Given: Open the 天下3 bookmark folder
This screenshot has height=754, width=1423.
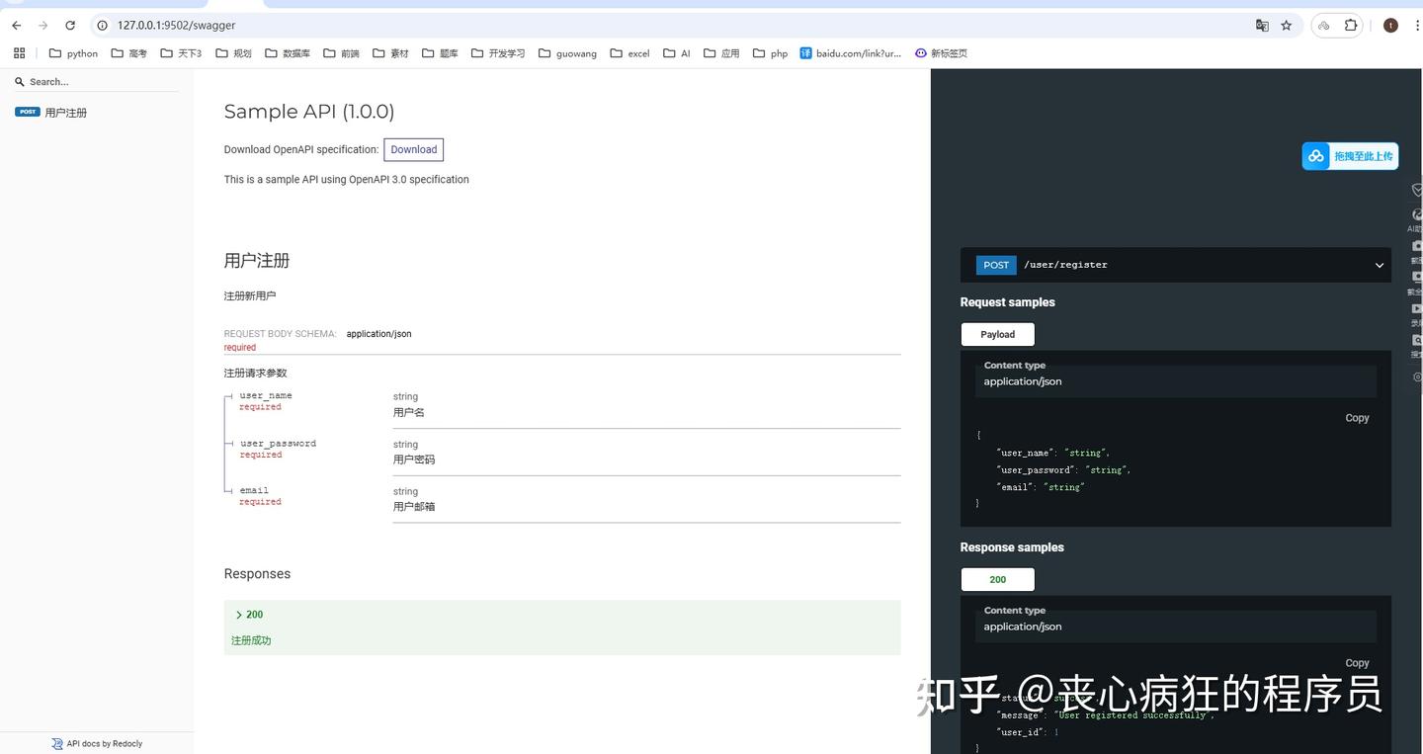Looking at the screenshot, I should 180,53.
